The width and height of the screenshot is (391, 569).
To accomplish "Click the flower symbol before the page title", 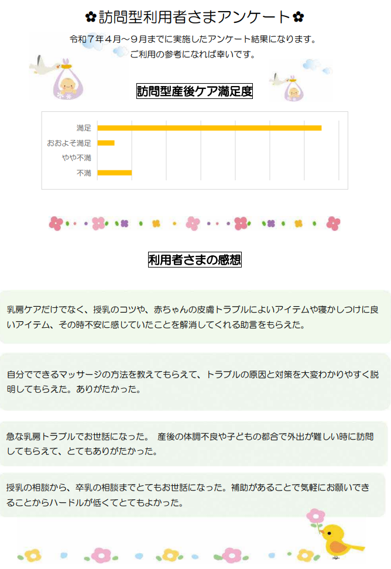I will pos(90,17).
